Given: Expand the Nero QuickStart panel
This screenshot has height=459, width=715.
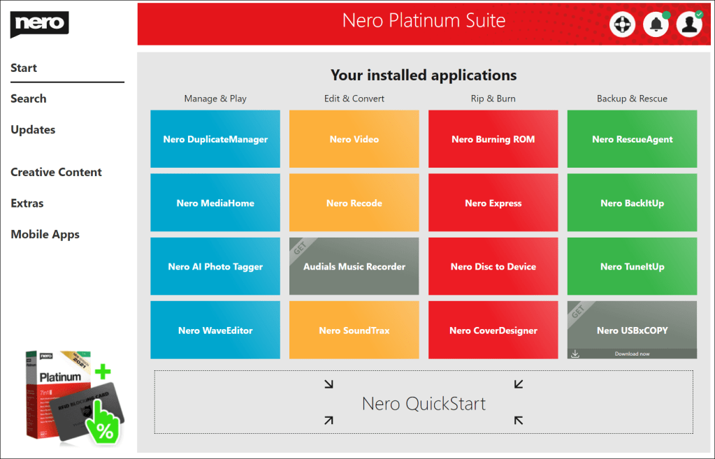Looking at the screenshot, I should click(x=424, y=403).
